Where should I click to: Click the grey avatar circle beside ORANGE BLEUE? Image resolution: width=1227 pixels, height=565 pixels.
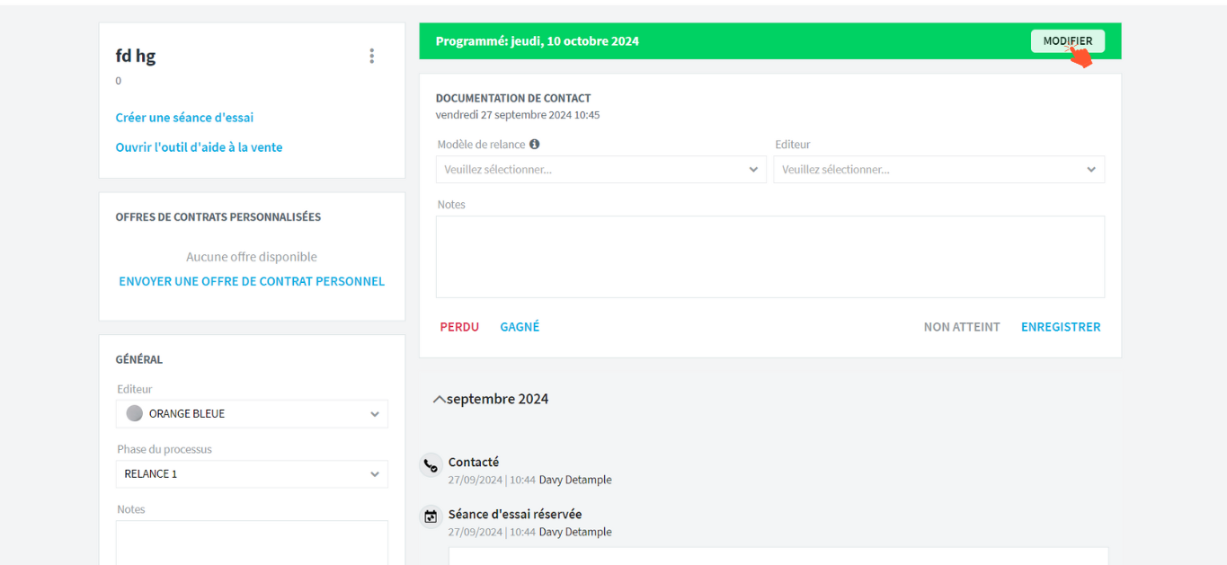click(x=135, y=413)
